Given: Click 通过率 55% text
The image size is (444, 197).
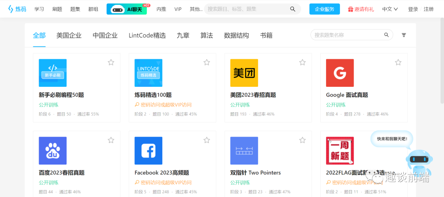Looking at the screenshot, I should 88,114.
